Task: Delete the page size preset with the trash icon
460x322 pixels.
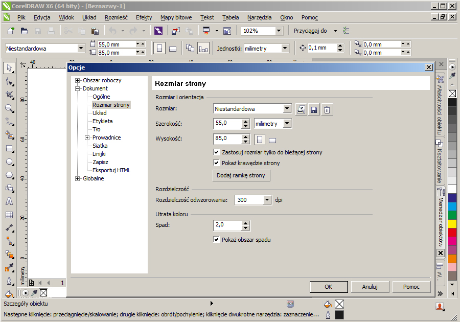Action: 327,110
